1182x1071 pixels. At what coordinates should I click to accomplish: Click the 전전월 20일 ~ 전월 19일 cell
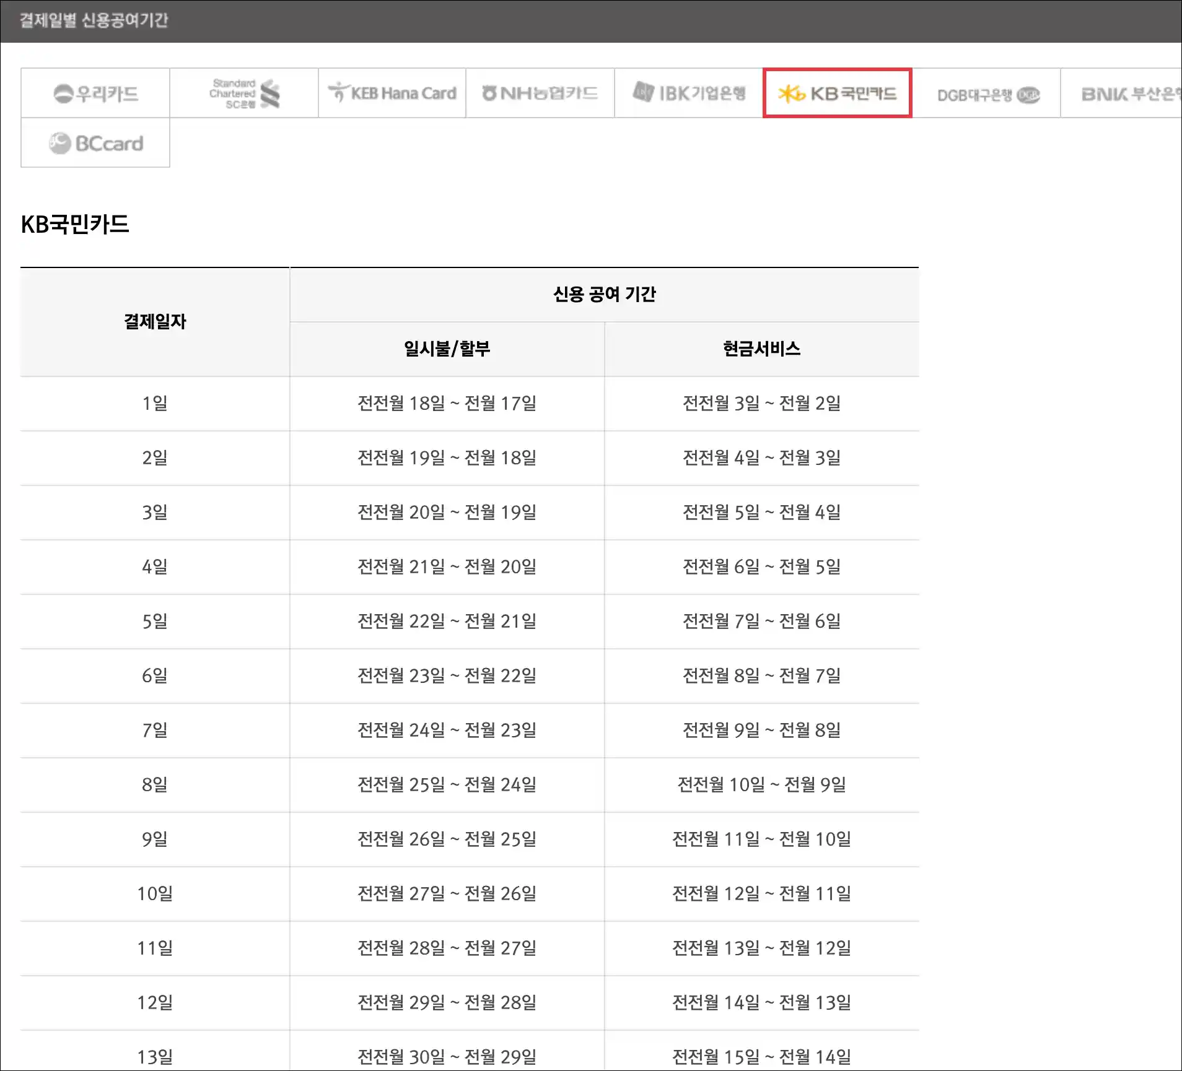coord(447,513)
